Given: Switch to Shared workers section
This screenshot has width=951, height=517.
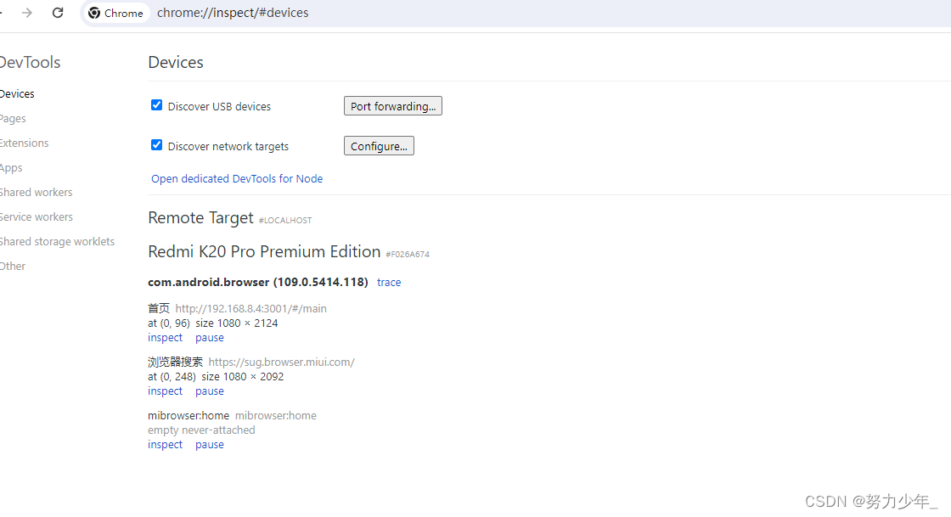Looking at the screenshot, I should 37,192.
